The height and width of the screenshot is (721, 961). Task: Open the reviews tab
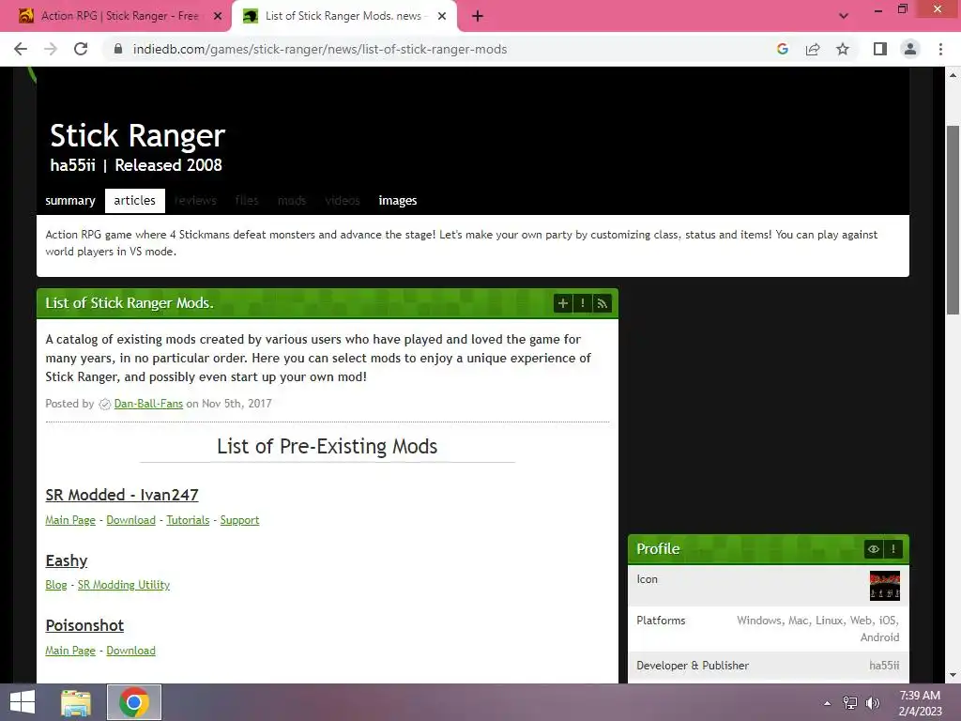tap(195, 201)
